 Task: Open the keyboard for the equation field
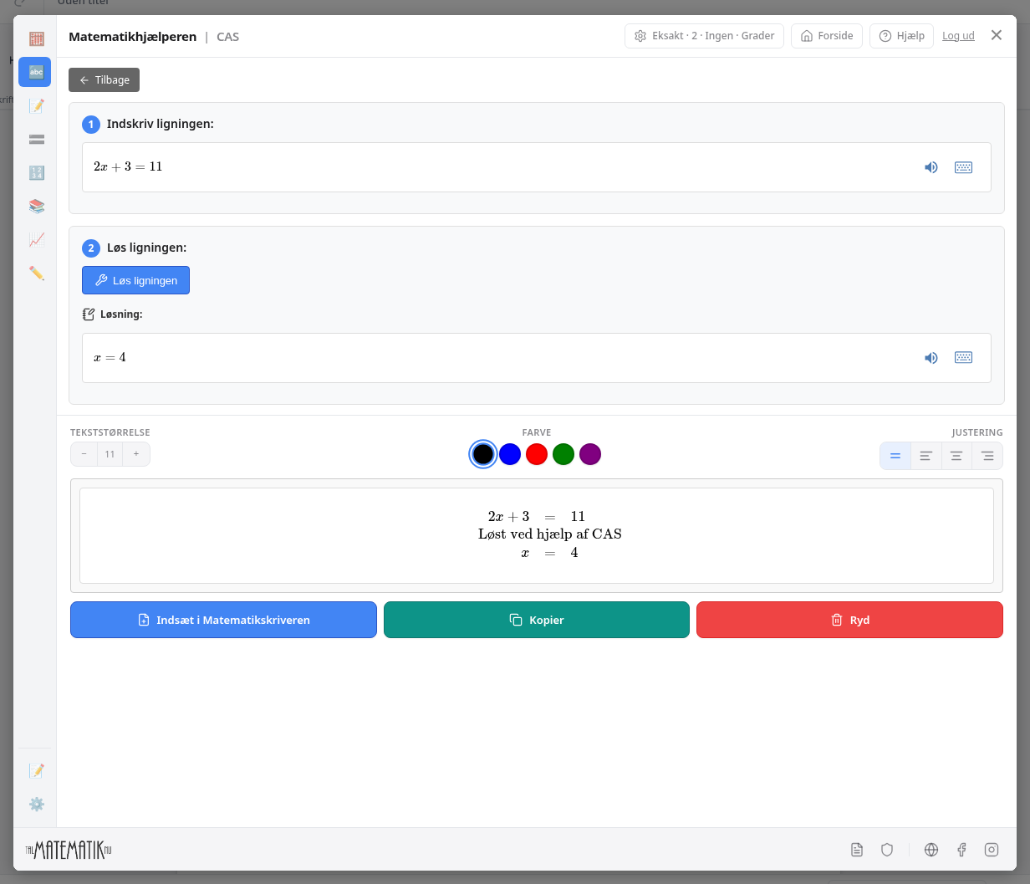coord(963,167)
